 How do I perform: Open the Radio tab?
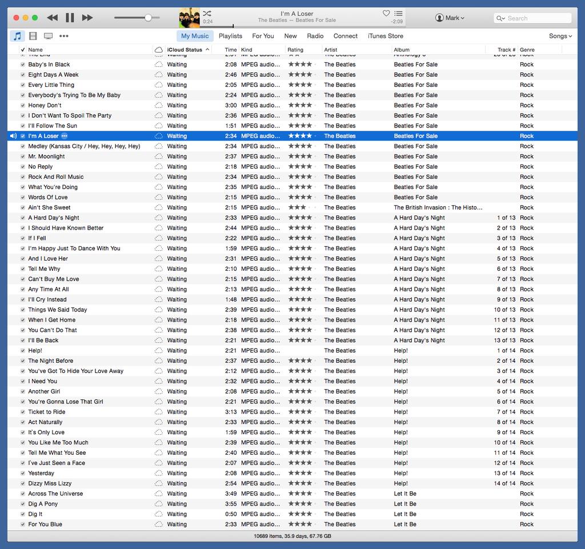coord(315,36)
